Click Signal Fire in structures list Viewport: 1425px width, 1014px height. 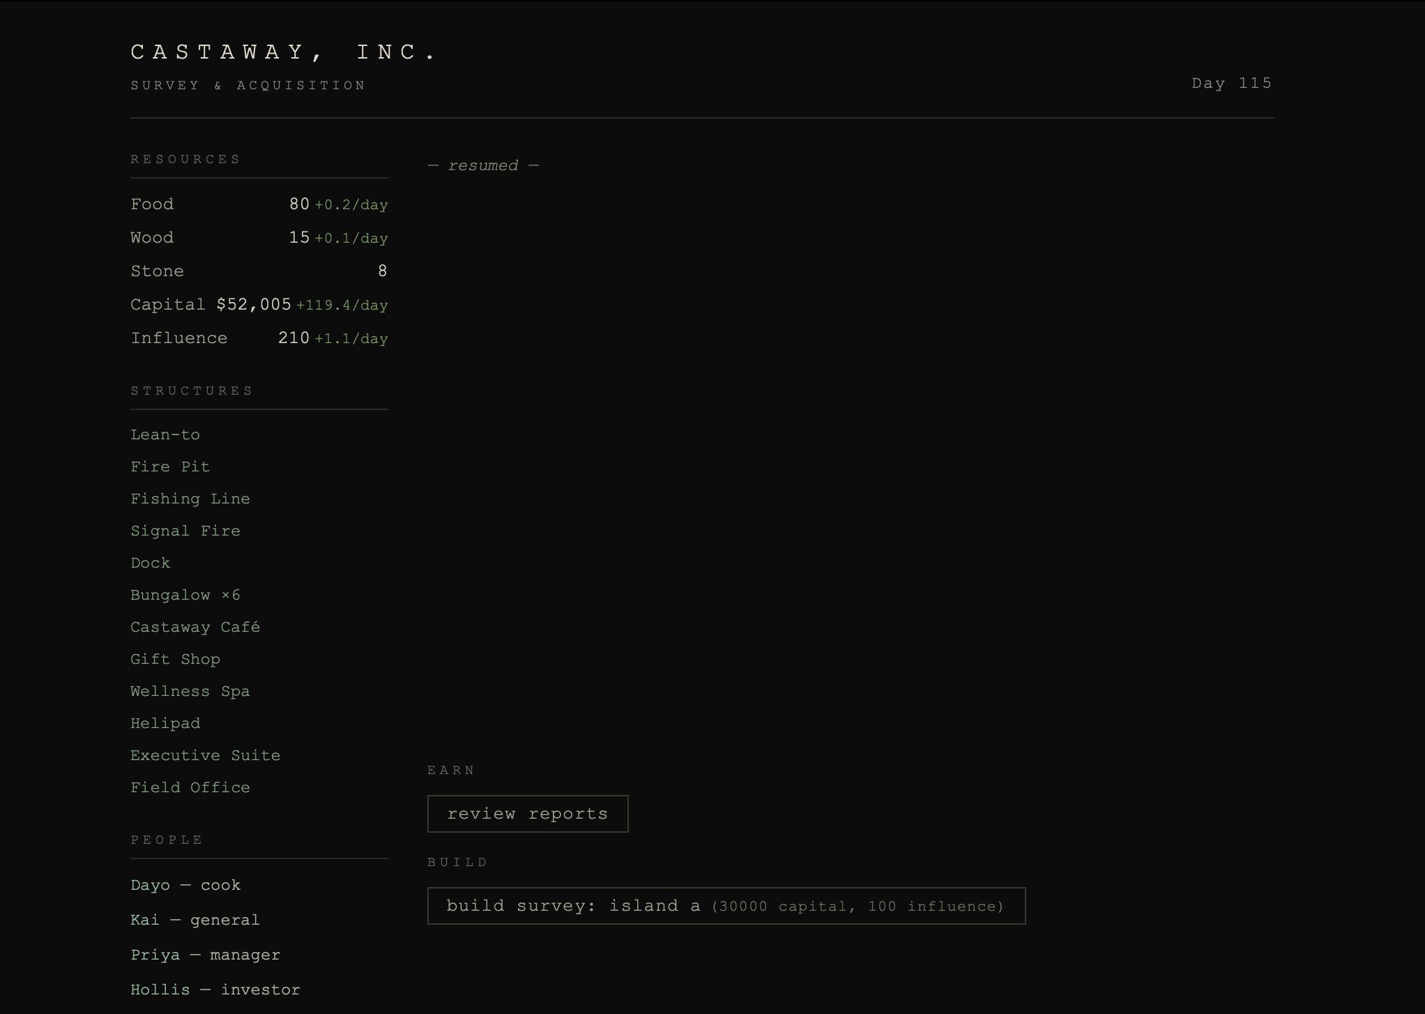[185, 531]
